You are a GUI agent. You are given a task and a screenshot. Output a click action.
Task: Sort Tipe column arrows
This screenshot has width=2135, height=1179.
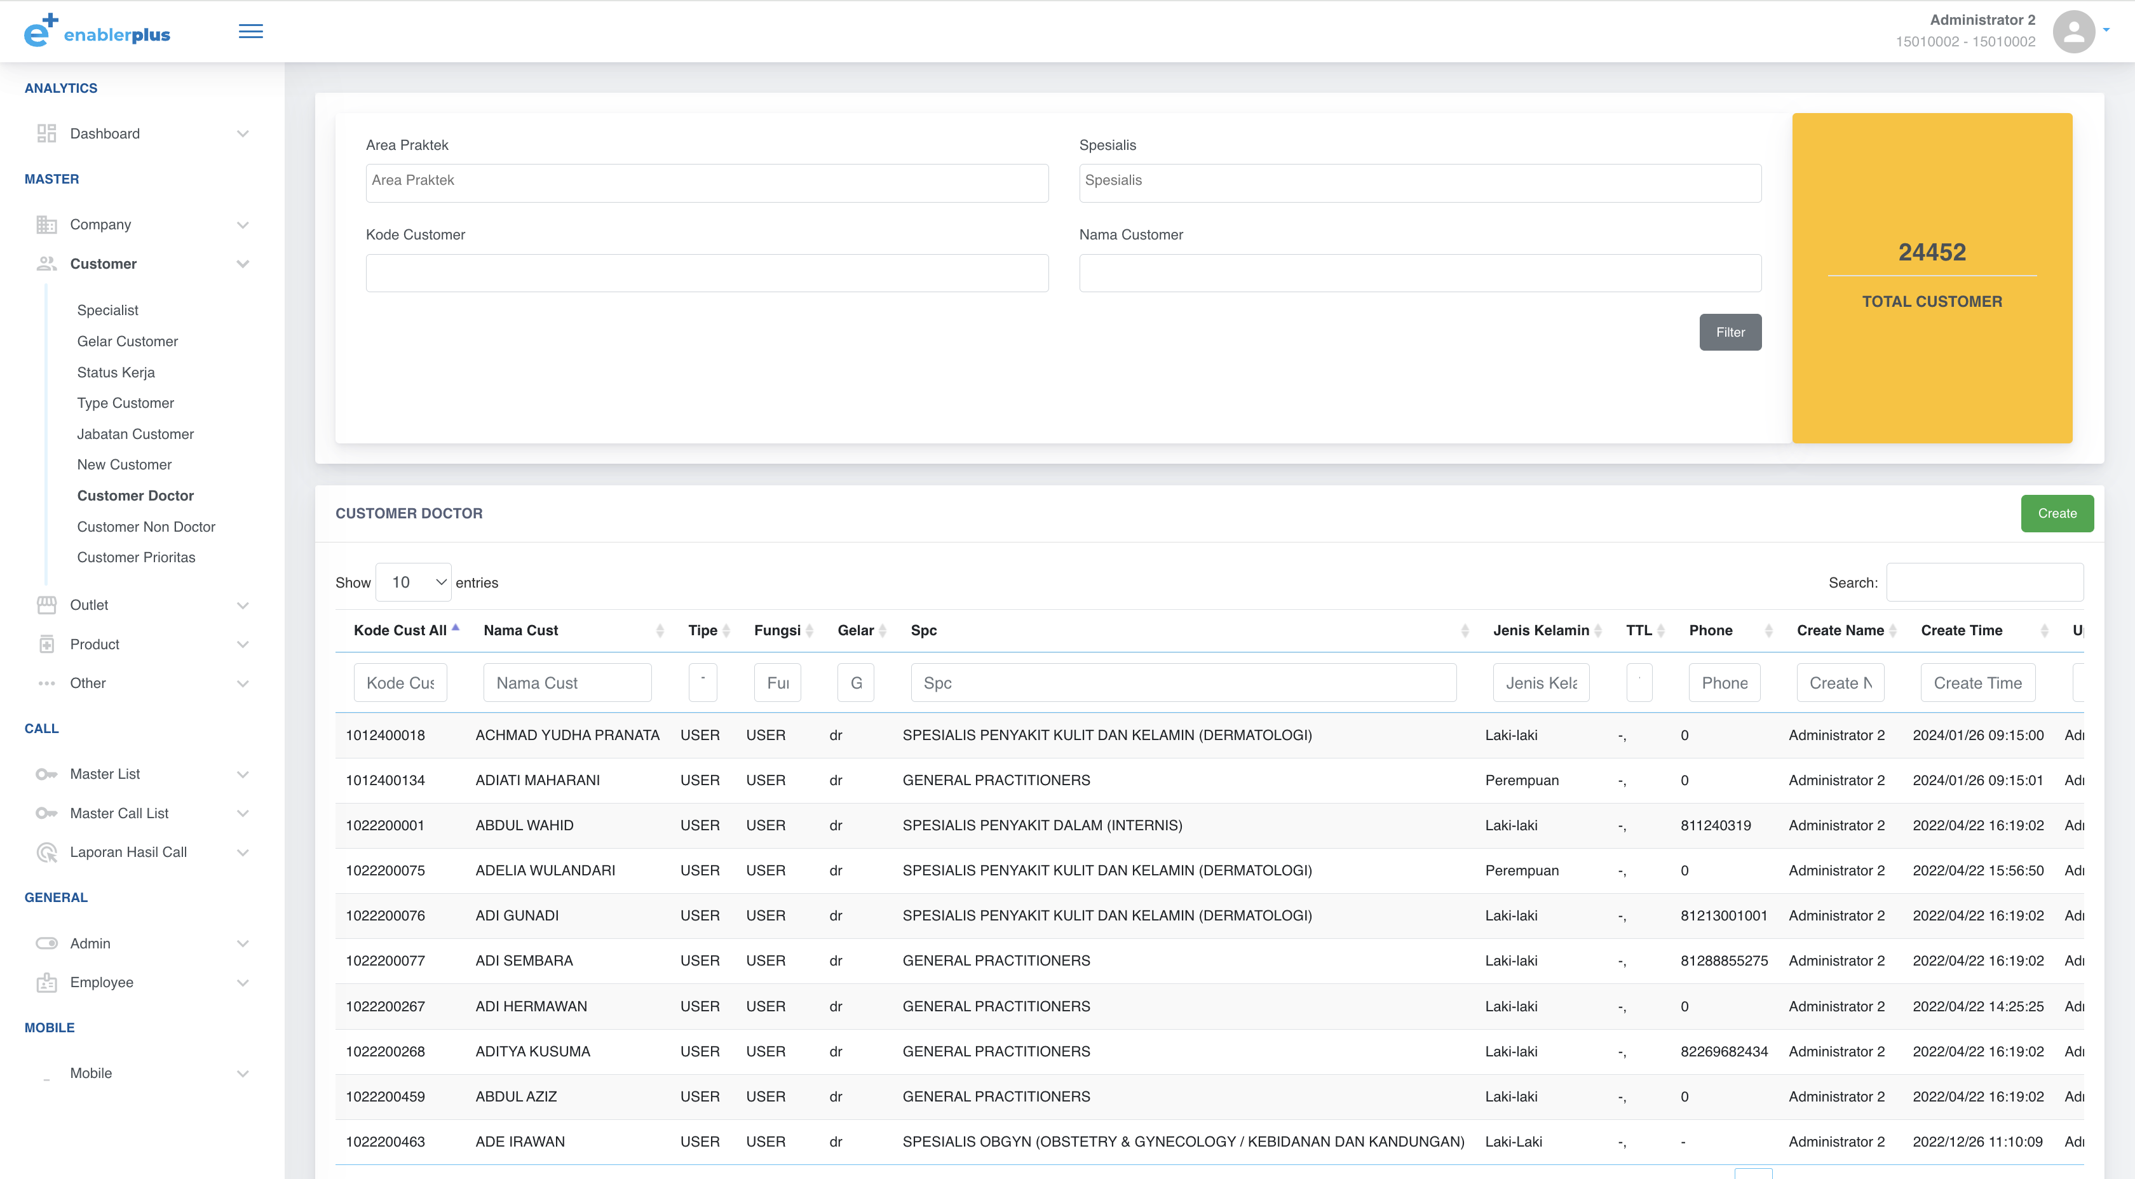click(726, 631)
